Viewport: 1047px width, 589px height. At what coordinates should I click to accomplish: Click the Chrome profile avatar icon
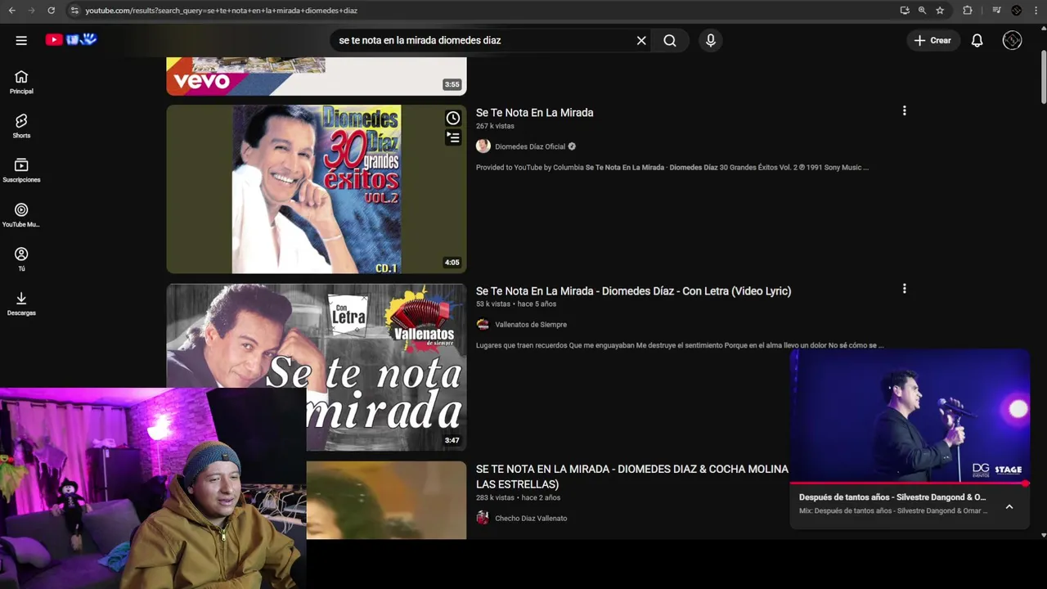[x=1016, y=11]
